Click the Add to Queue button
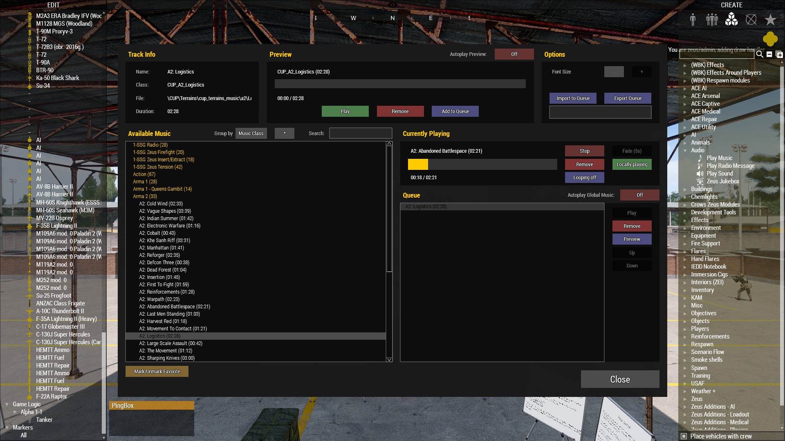 pyautogui.click(x=455, y=111)
